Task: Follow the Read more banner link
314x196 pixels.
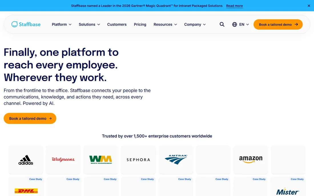Action: point(234,6)
